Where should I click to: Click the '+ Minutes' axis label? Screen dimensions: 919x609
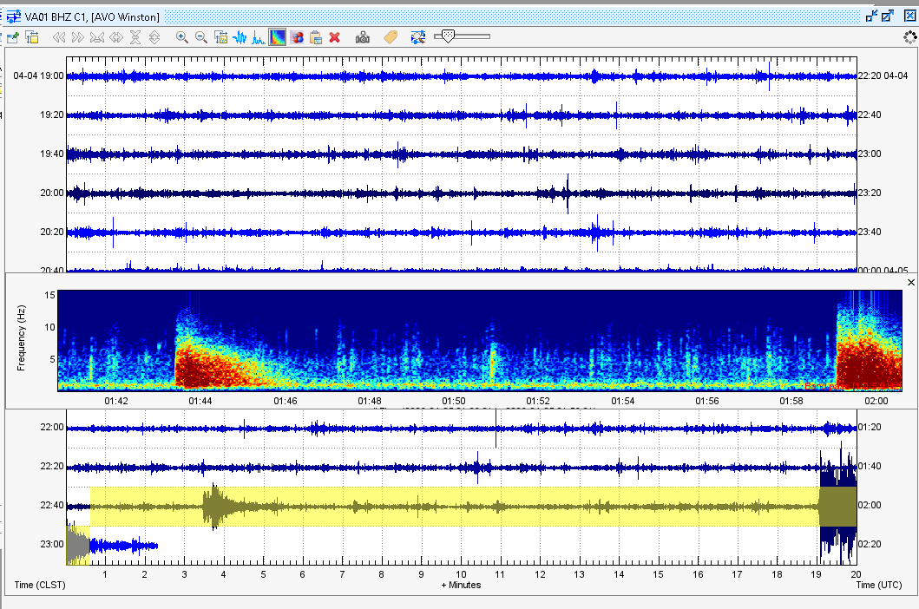(x=461, y=585)
